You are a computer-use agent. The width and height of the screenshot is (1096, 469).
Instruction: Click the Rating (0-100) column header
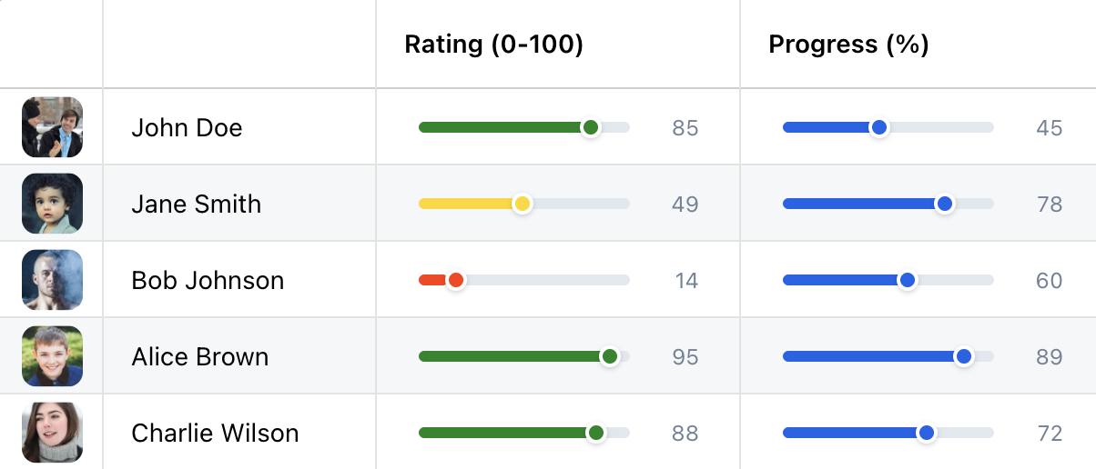(493, 45)
